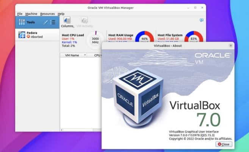Close the VirtualBox Manager window

pyautogui.click(x=202, y=8)
